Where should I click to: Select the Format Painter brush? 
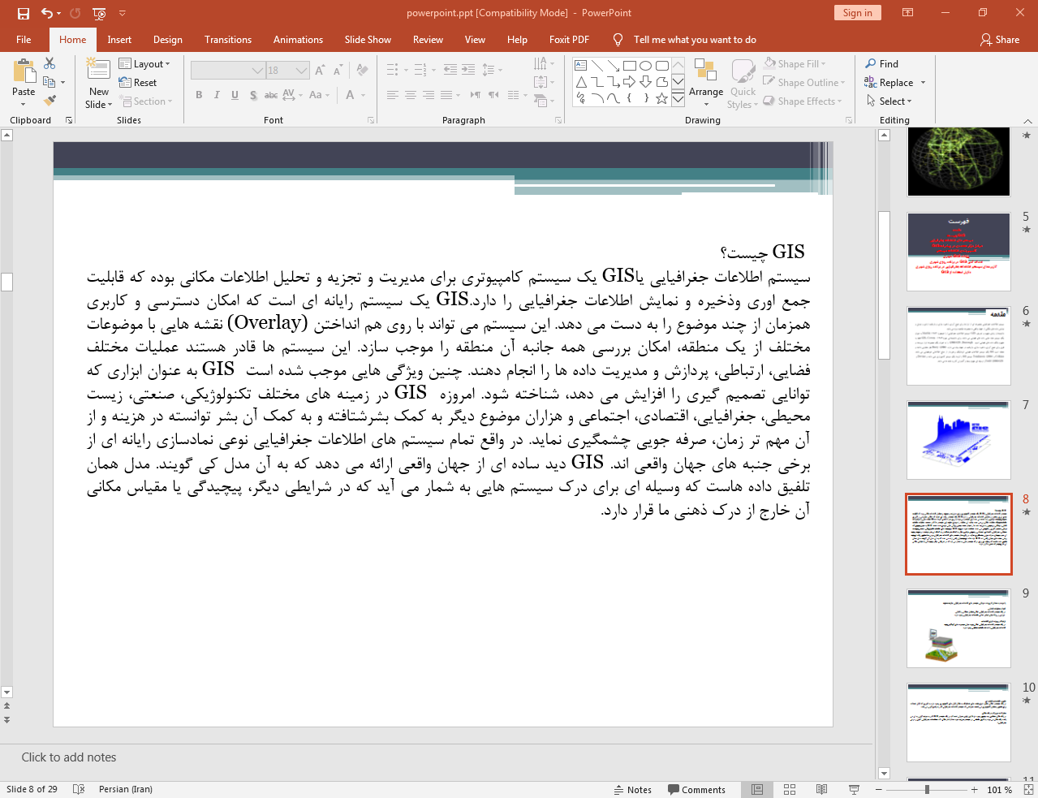[50, 101]
